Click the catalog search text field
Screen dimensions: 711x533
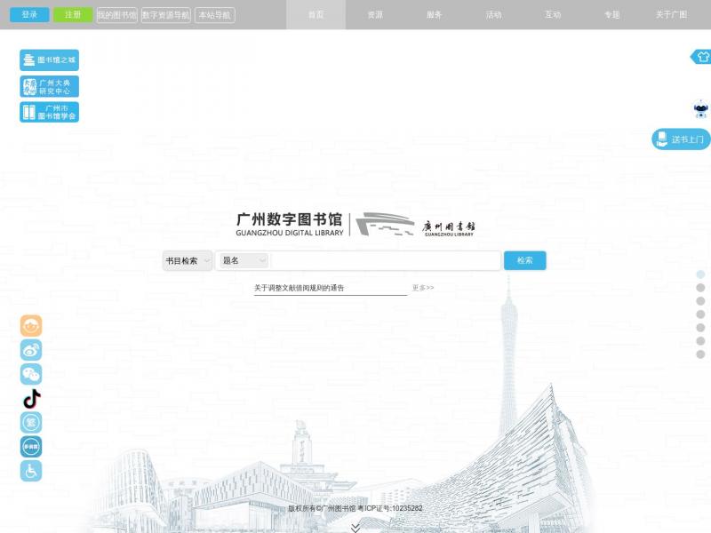385,260
